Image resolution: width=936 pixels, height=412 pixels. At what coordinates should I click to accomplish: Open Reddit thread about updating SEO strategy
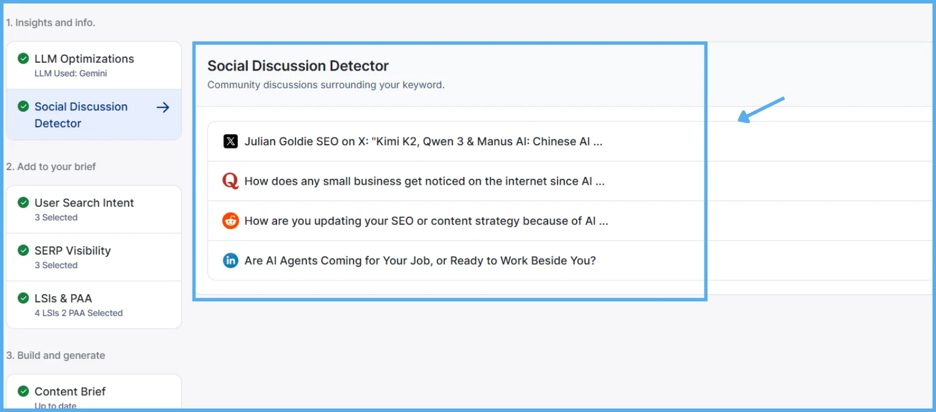(426, 221)
